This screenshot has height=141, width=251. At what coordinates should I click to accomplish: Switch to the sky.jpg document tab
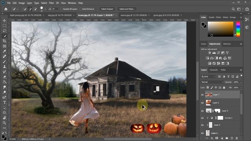tap(60, 15)
